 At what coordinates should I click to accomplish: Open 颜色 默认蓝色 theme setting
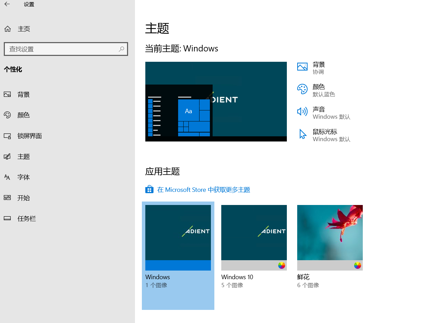coord(316,90)
